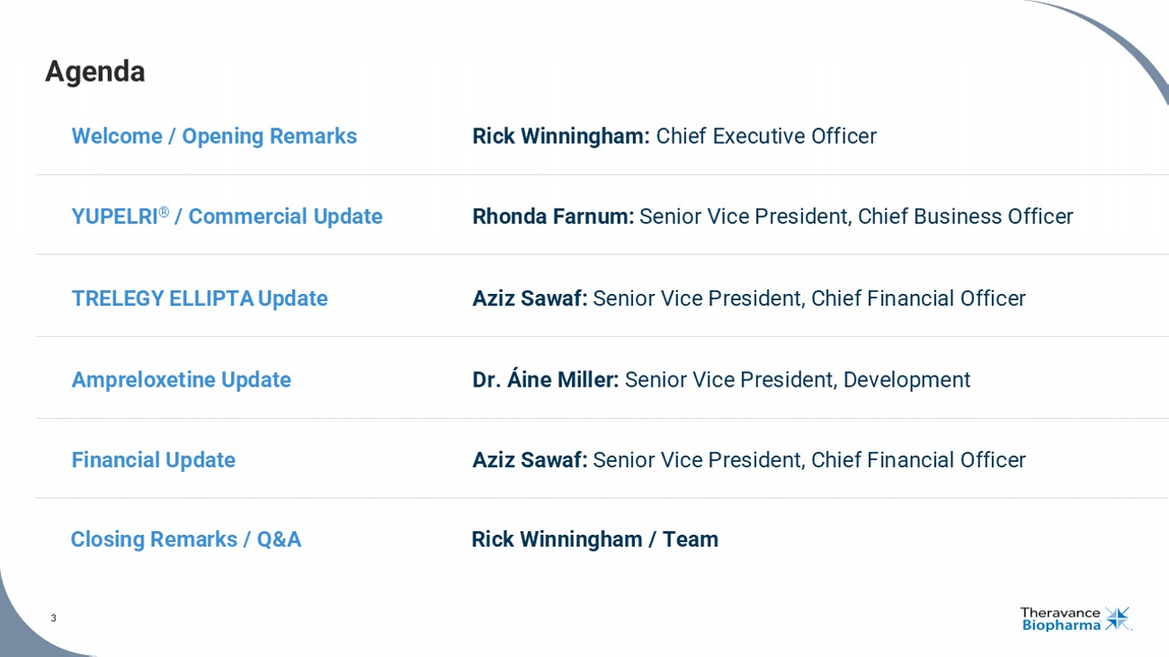
Task: Select the Chief Business Officer title text
Action: click(x=965, y=217)
